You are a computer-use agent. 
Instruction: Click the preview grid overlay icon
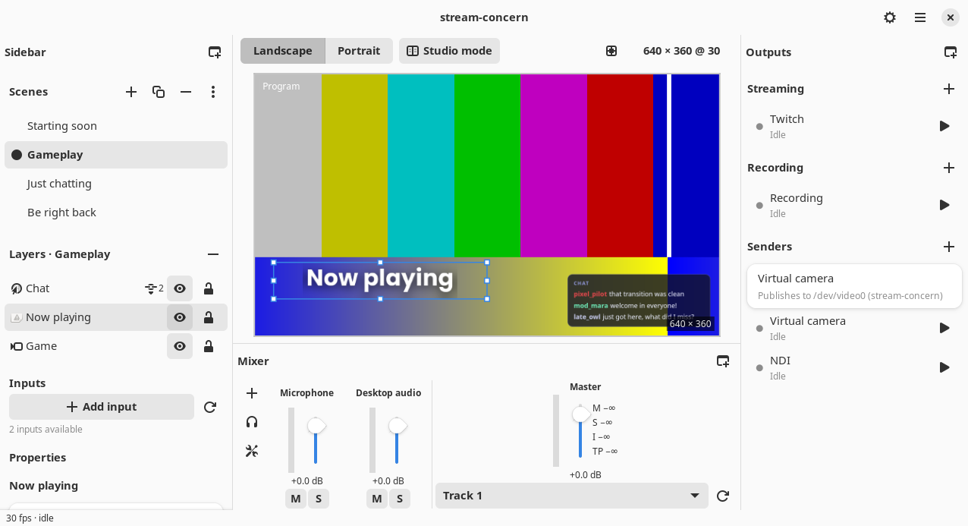click(611, 51)
